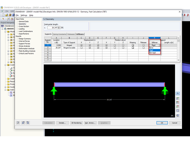The image size is (190, 142).
Task: Click the new member line icon in the second toolbar
Action: click(x=8, y=19)
